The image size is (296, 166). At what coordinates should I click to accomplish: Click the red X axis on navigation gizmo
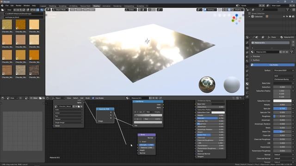[x=234, y=18]
